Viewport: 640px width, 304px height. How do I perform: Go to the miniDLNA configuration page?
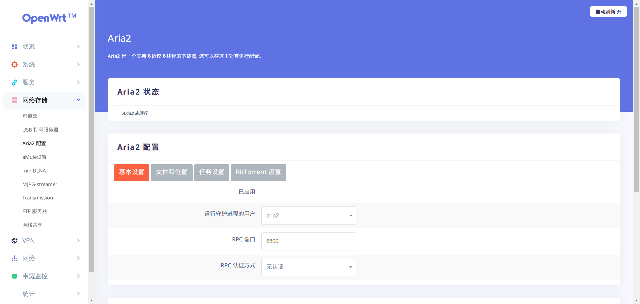(34, 170)
